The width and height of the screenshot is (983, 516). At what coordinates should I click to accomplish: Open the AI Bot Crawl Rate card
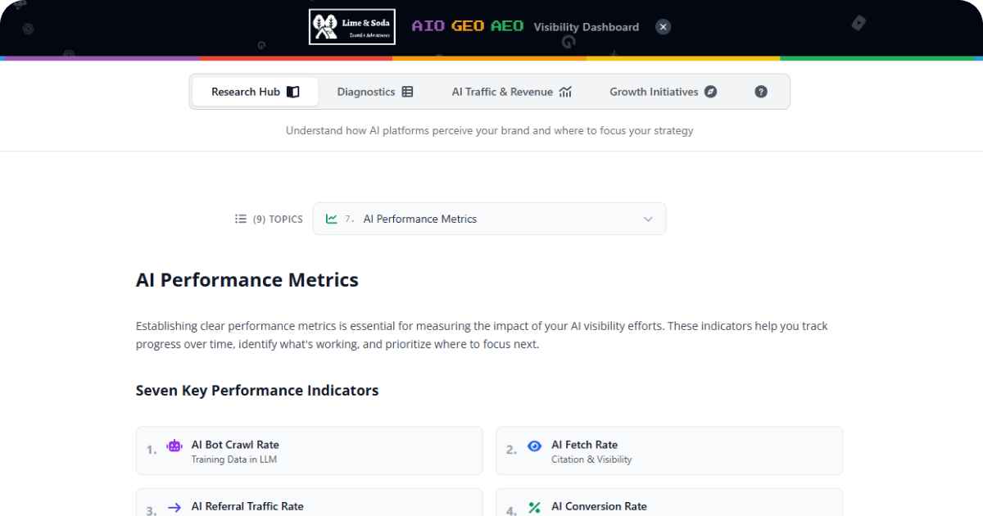click(x=309, y=450)
